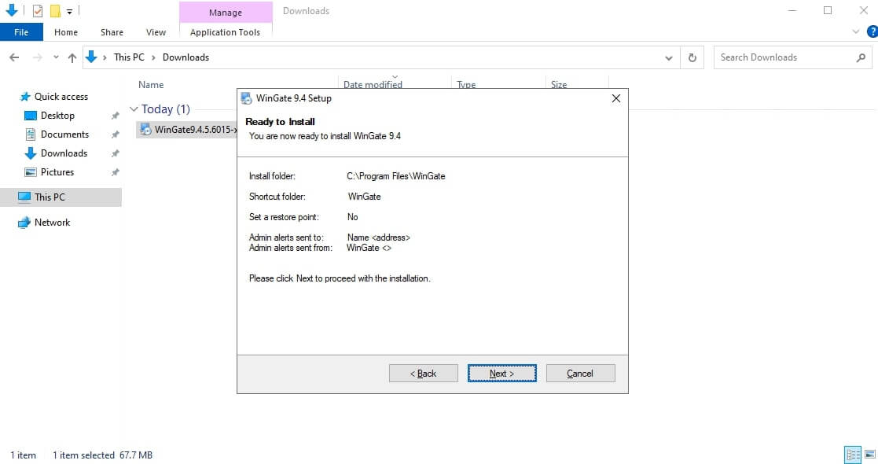Click This PC in the address breadcrumb
878x464 pixels.
click(129, 57)
